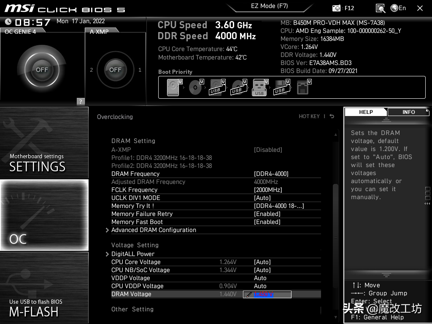Viewport: 432px width, 324px height.
Task: Collapse side panel with triple arrow icon
Action: pyautogui.click(x=427, y=204)
